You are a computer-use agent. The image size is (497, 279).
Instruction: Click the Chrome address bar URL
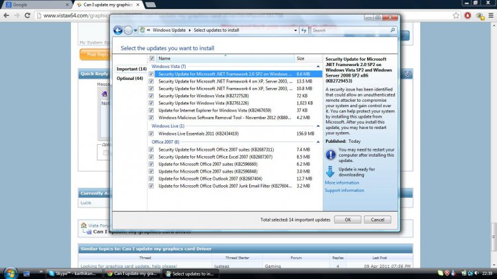click(76, 15)
